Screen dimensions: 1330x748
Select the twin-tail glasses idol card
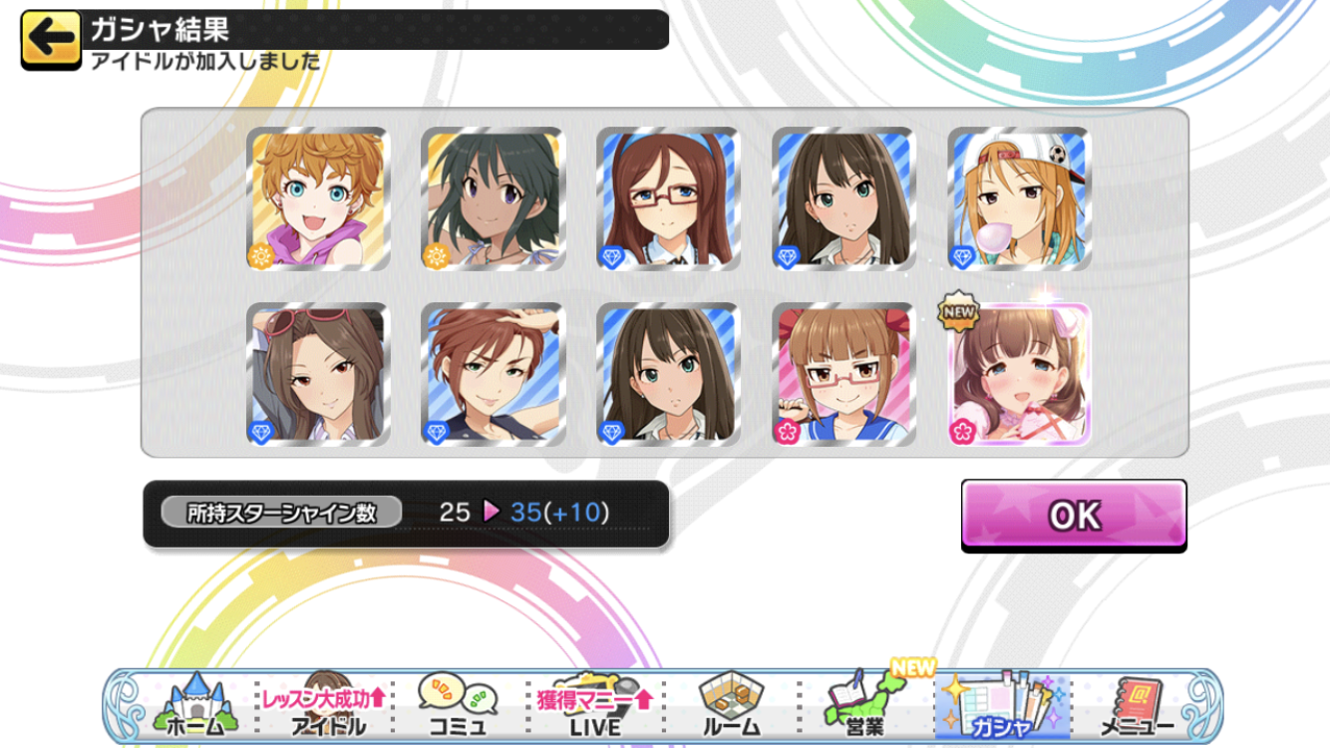(x=843, y=374)
